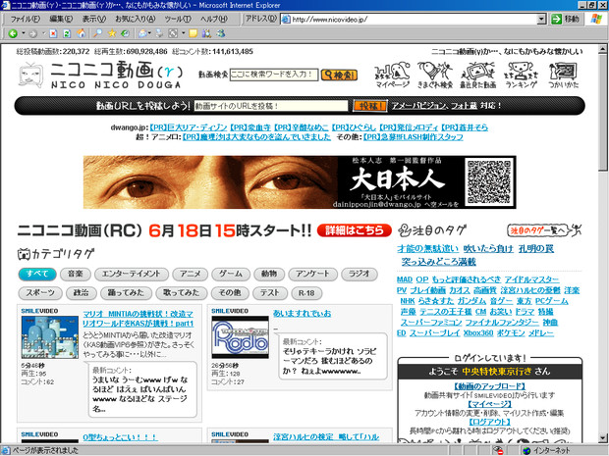Select the 歌ってみた category tag

coord(181,293)
